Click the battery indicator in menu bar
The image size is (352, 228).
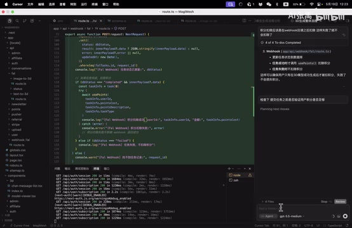click(299, 4)
